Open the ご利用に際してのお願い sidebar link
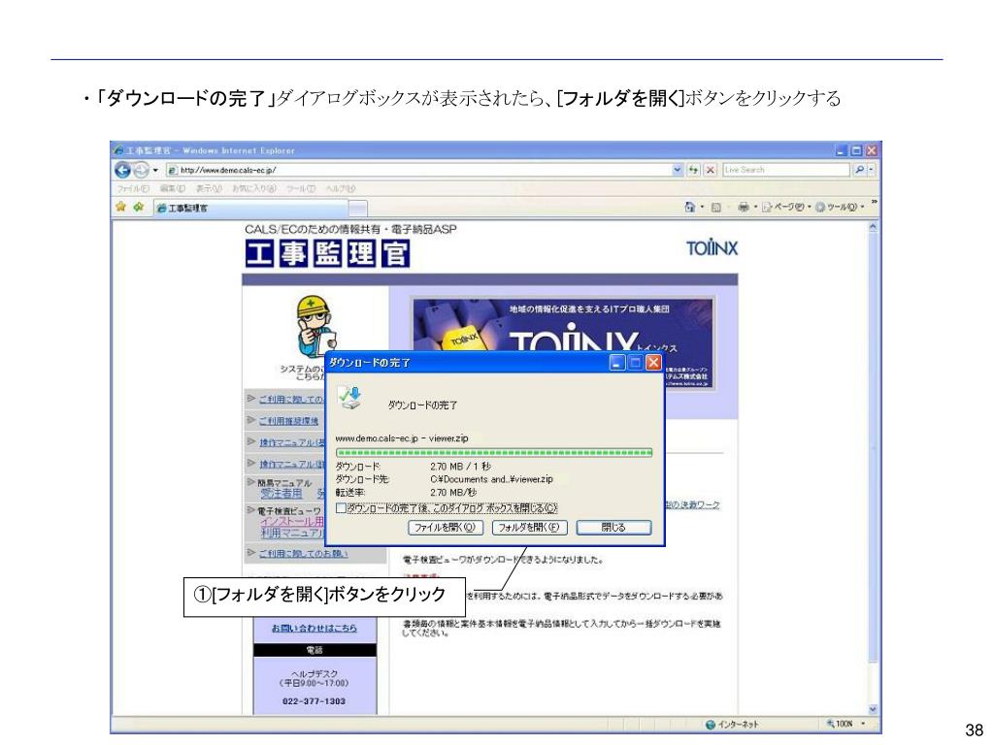This screenshot has height=745, width=994. (303, 553)
